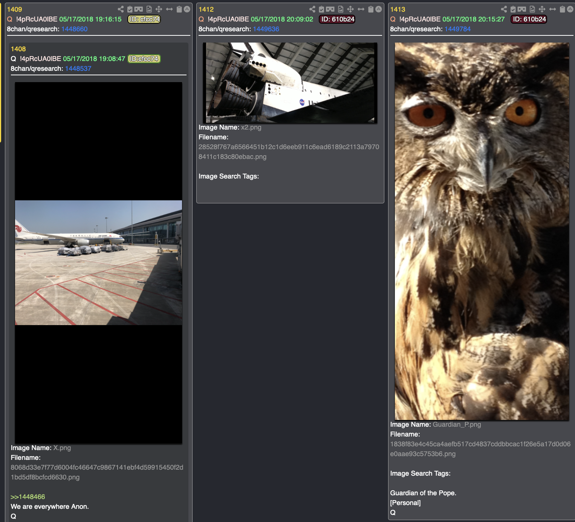Click the ID: 610b24 badge on post 1412
This screenshot has height=522, width=575.
(338, 19)
